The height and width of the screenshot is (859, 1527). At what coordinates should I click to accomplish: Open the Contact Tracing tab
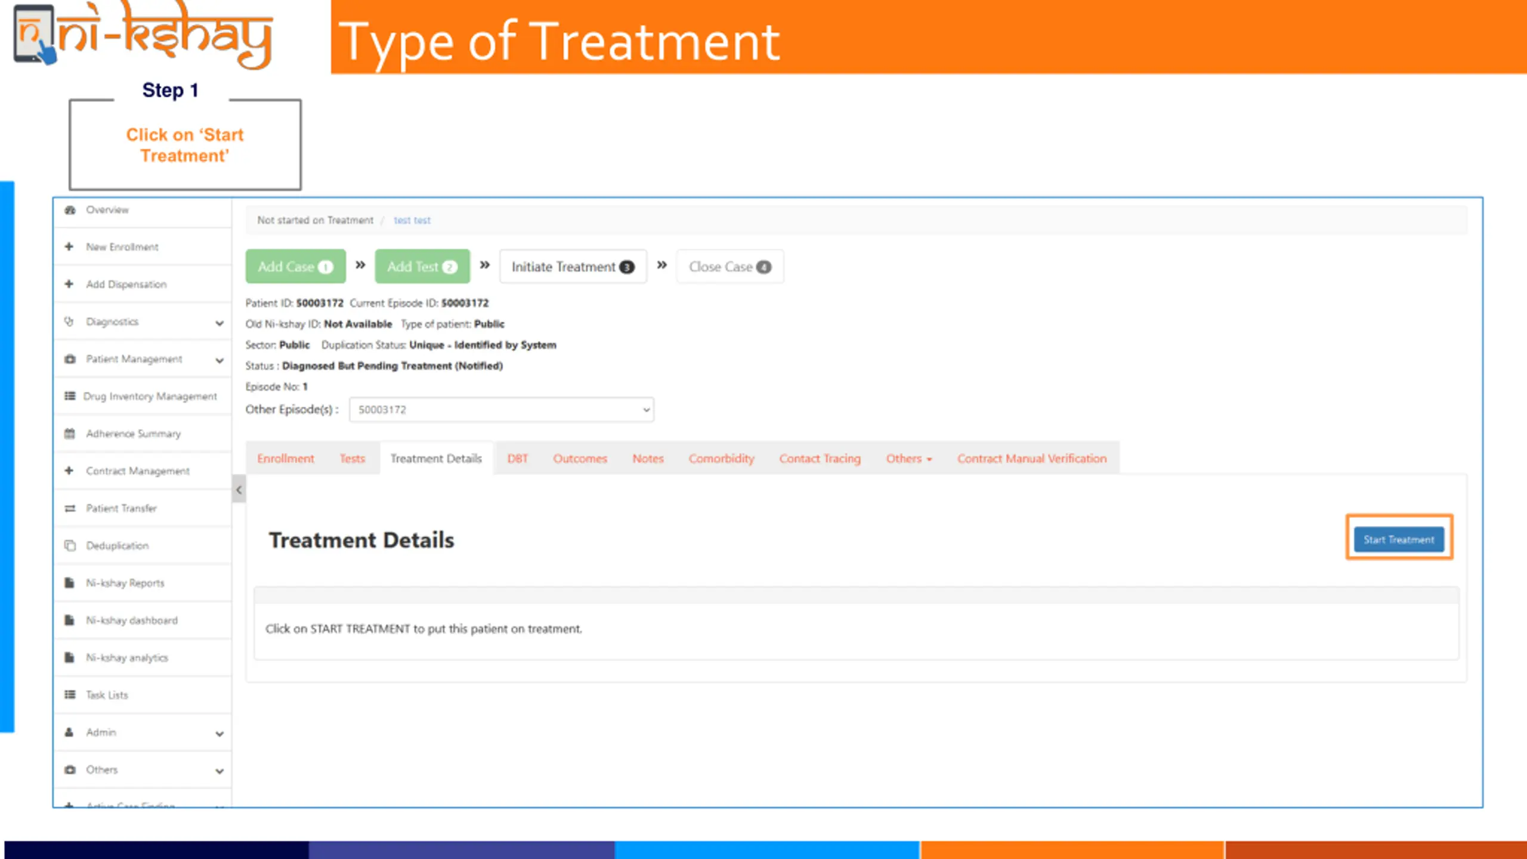[x=820, y=459]
